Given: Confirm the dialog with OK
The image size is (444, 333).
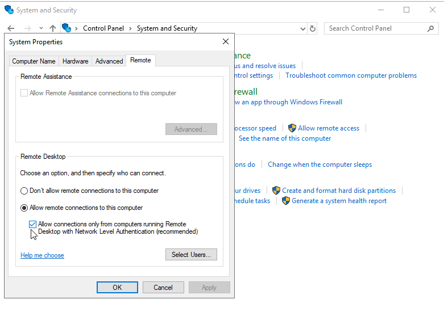Looking at the screenshot, I should click(x=117, y=288).
